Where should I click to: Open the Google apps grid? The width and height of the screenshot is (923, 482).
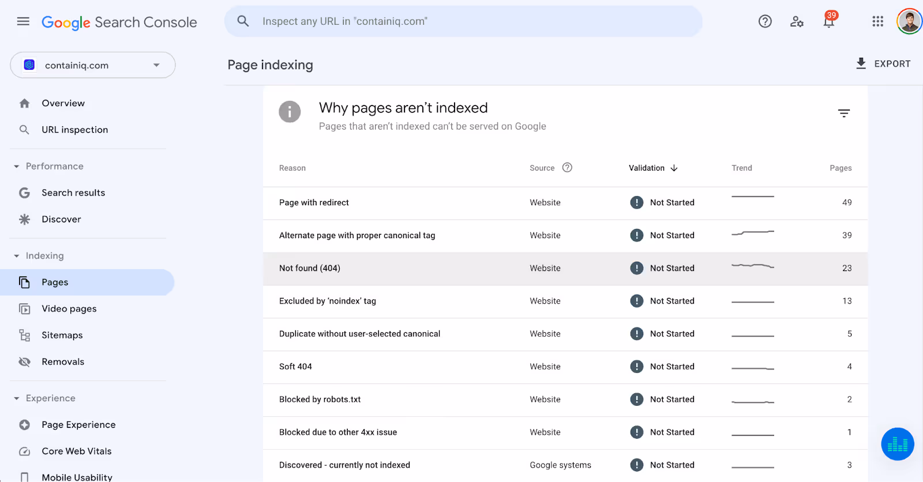[x=877, y=21]
